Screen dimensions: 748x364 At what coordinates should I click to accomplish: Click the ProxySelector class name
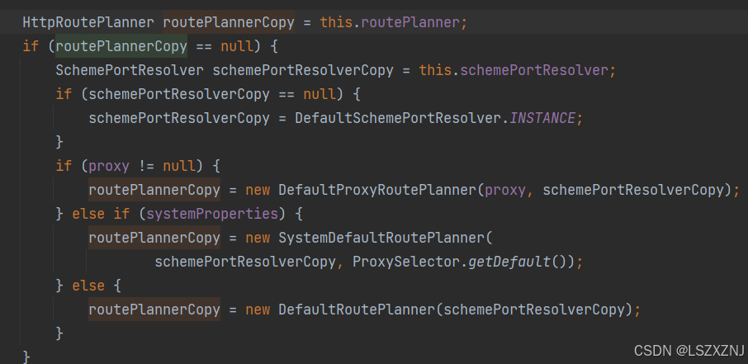click(406, 262)
